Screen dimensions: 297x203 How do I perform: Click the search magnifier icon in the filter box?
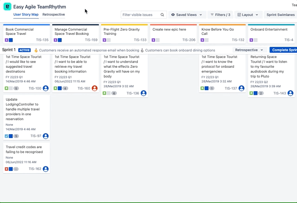(162, 15)
